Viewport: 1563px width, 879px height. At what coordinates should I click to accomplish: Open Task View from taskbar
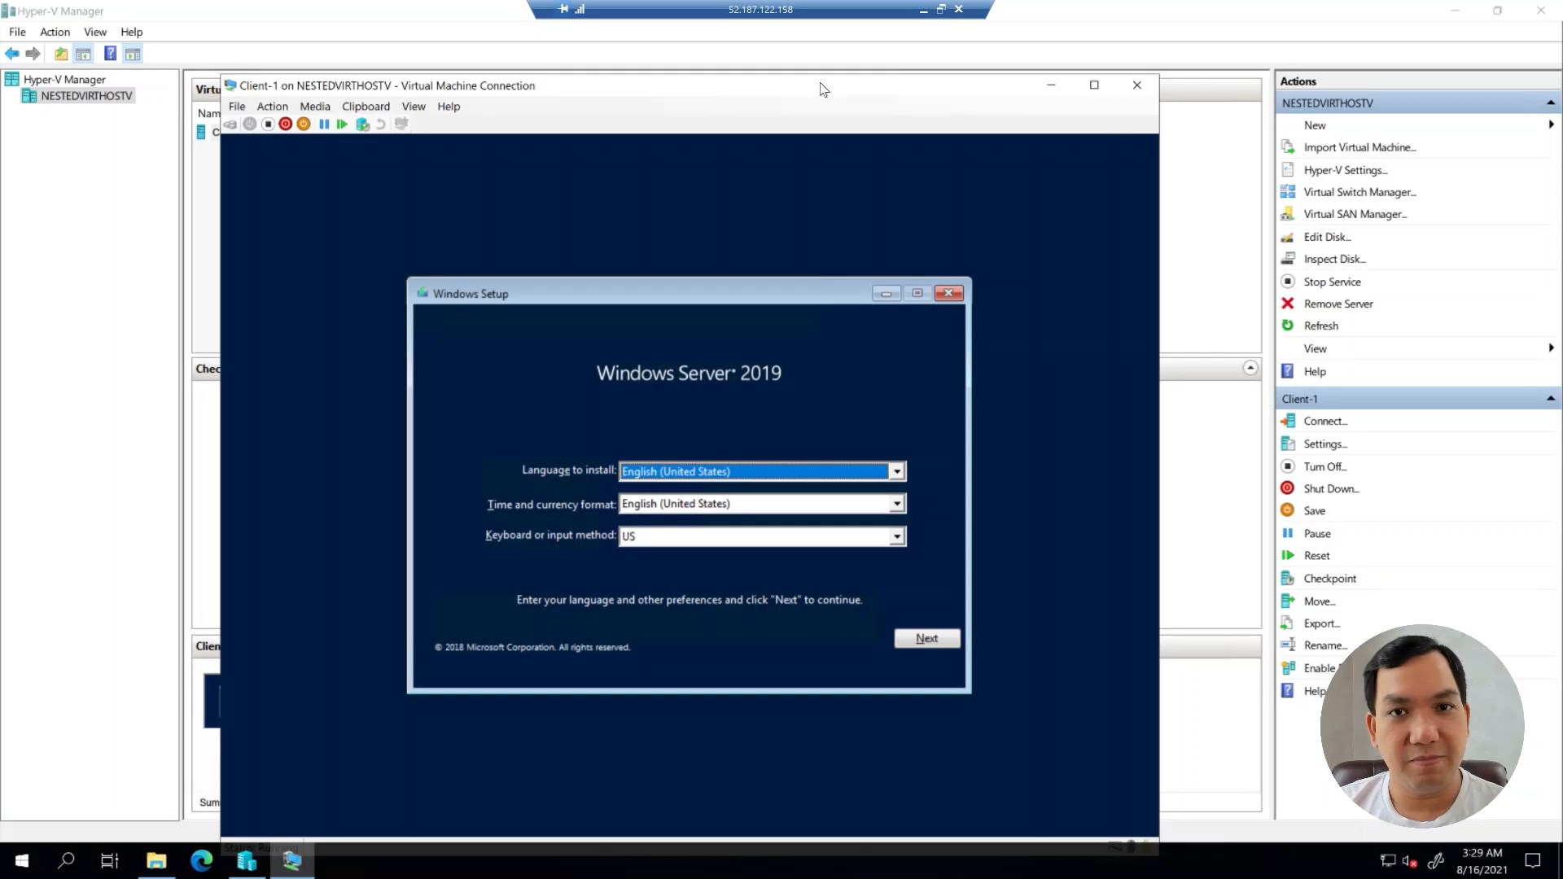click(x=110, y=860)
